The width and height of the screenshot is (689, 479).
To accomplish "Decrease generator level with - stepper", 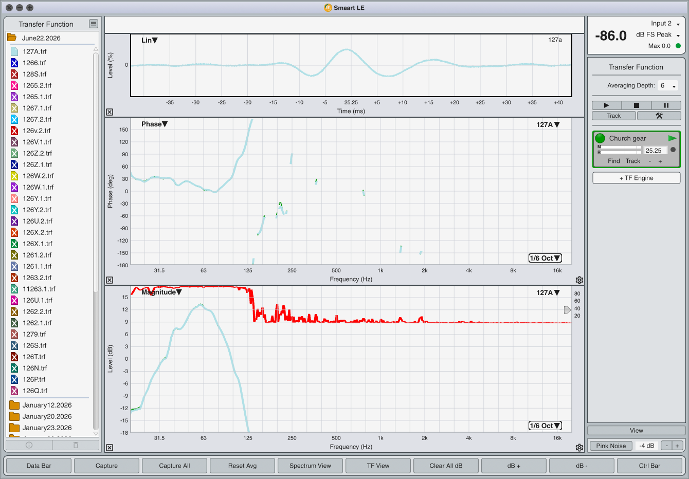I will (x=666, y=446).
